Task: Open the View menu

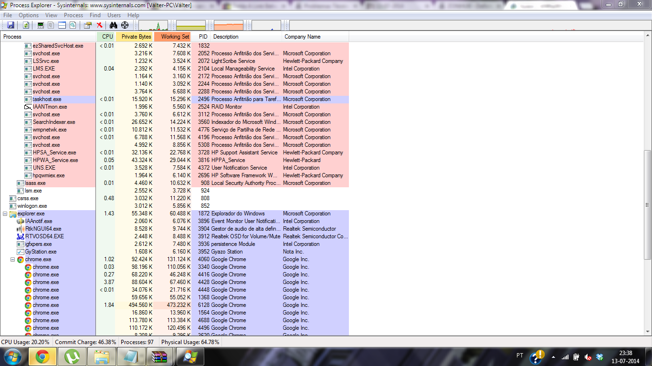Action: click(51, 15)
